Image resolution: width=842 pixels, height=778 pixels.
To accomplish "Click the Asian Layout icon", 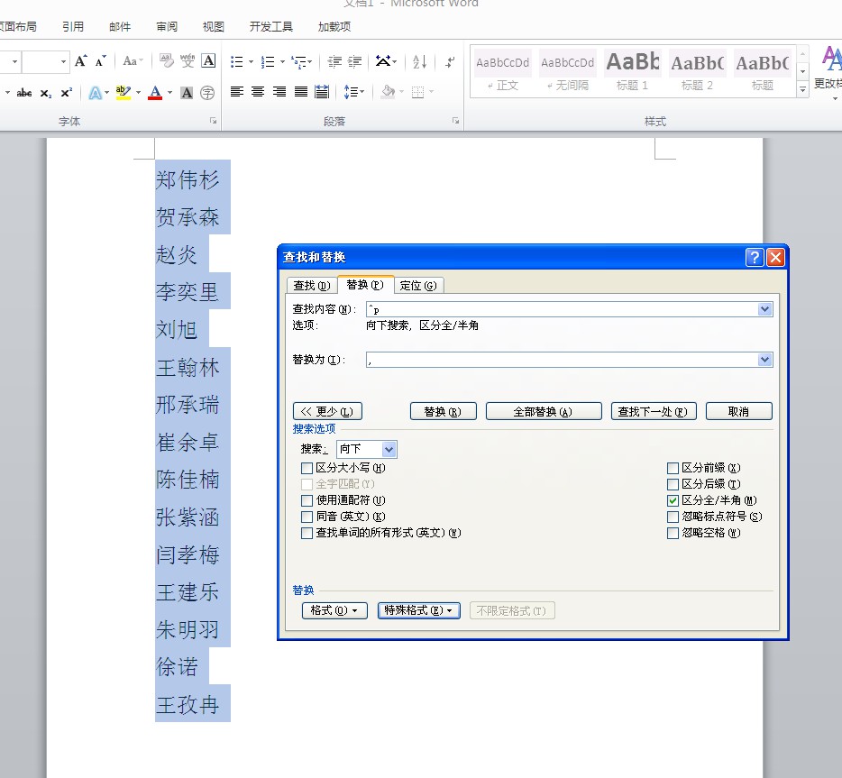I will [383, 61].
